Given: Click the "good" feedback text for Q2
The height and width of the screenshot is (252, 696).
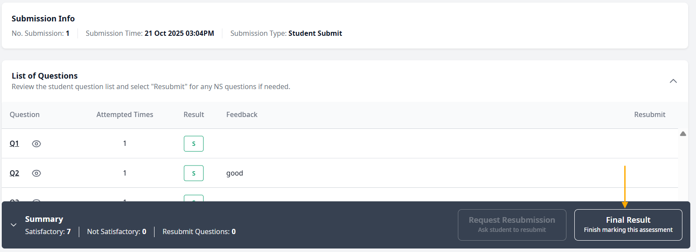Looking at the screenshot, I should pyautogui.click(x=235, y=173).
